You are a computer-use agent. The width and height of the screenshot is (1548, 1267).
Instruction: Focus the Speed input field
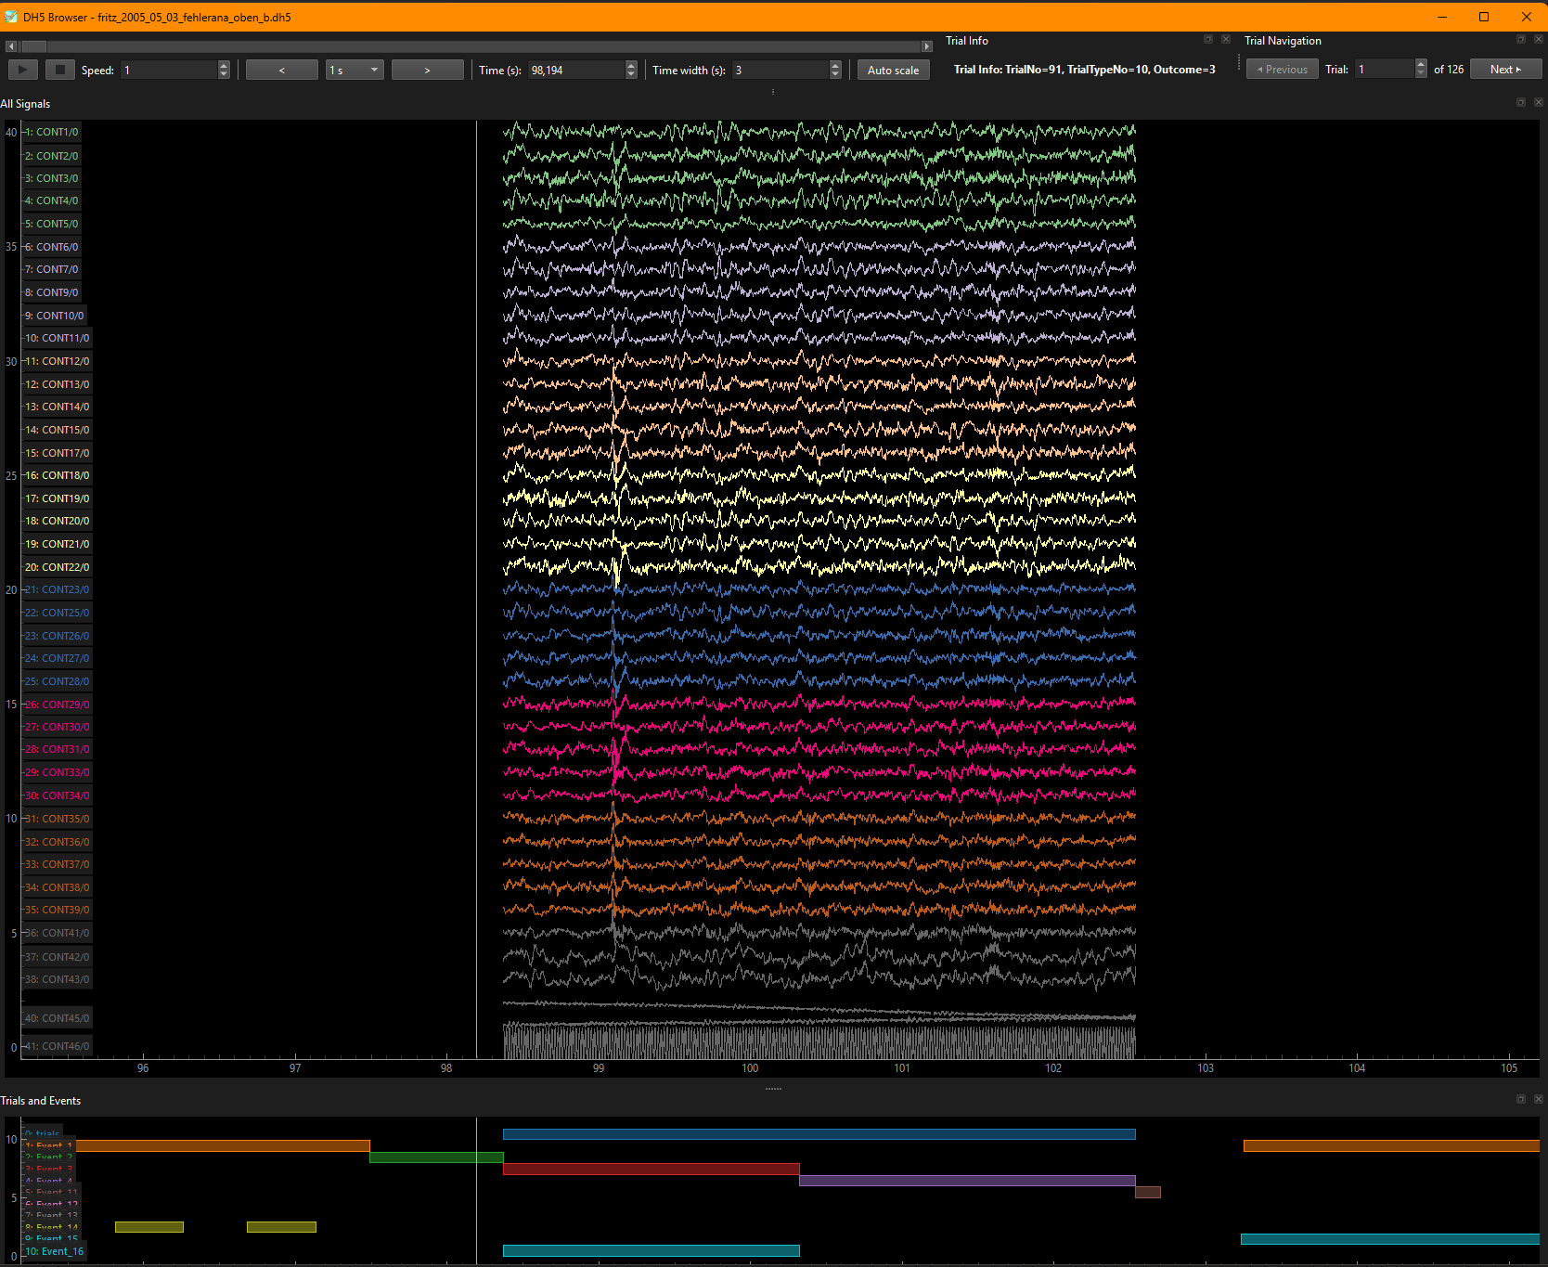click(x=169, y=70)
